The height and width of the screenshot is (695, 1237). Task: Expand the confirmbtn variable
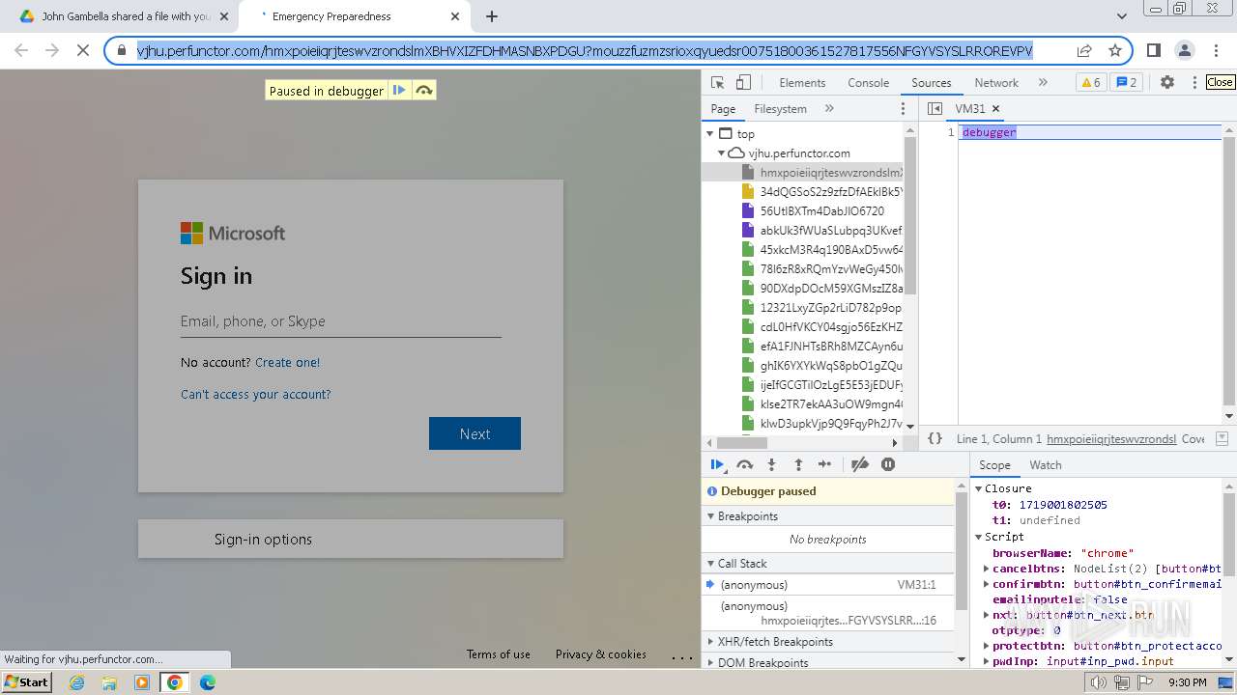point(986,584)
